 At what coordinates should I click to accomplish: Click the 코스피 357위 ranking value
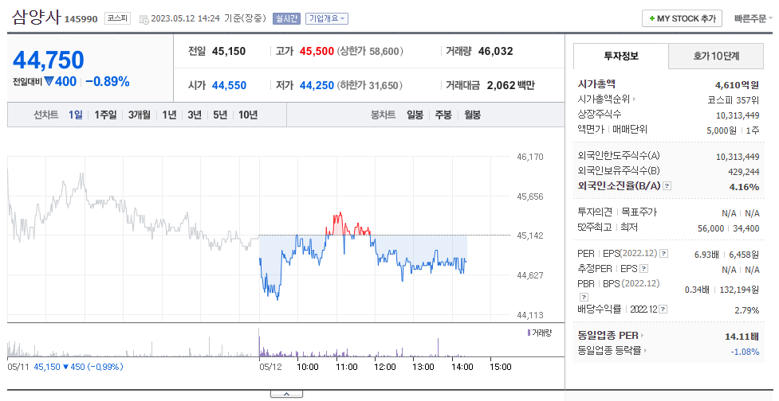click(734, 100)
